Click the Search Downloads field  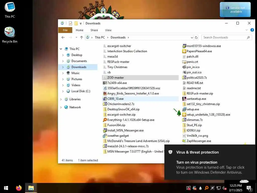tap(227, 37)
